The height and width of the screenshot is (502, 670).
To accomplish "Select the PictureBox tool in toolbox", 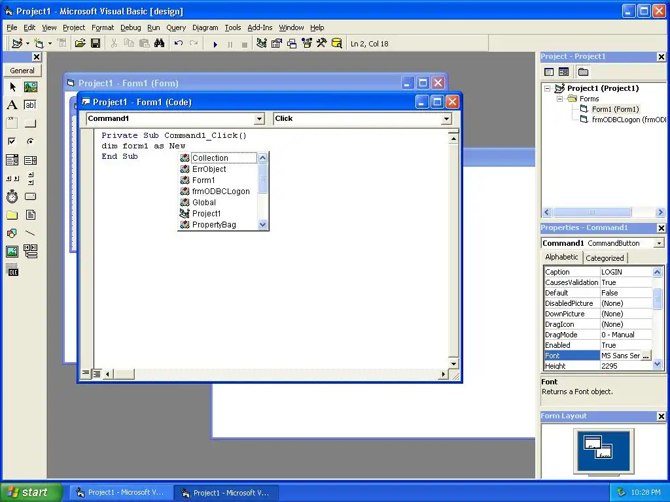I will click(x=30, y=87).
